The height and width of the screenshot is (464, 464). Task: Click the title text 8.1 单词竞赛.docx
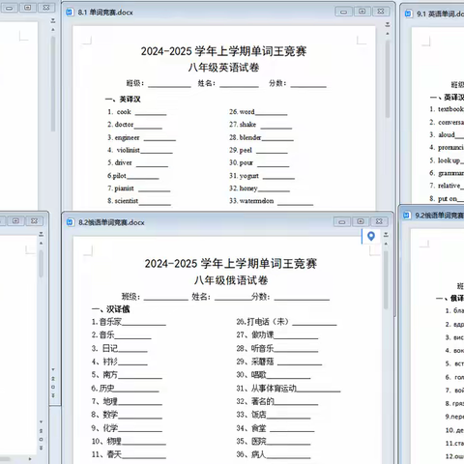click(105, 13)
